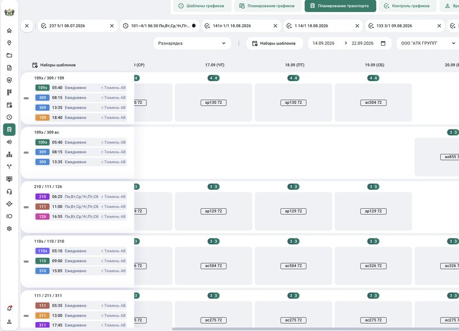Screen dimensions: 459x331
Task: Open the 133 3/1 09.08.2026 document tab
Action: 405,26
